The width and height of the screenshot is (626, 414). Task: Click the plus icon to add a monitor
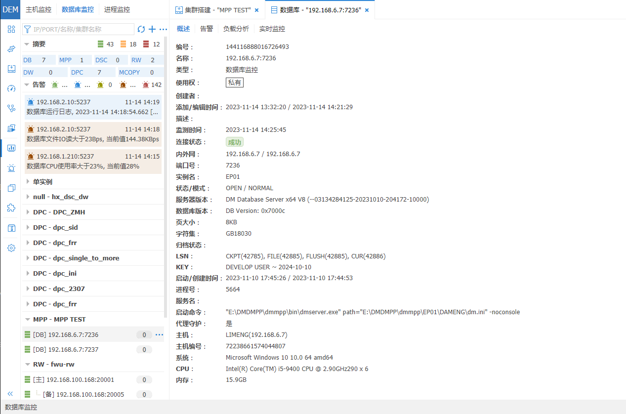pos(152,29)
